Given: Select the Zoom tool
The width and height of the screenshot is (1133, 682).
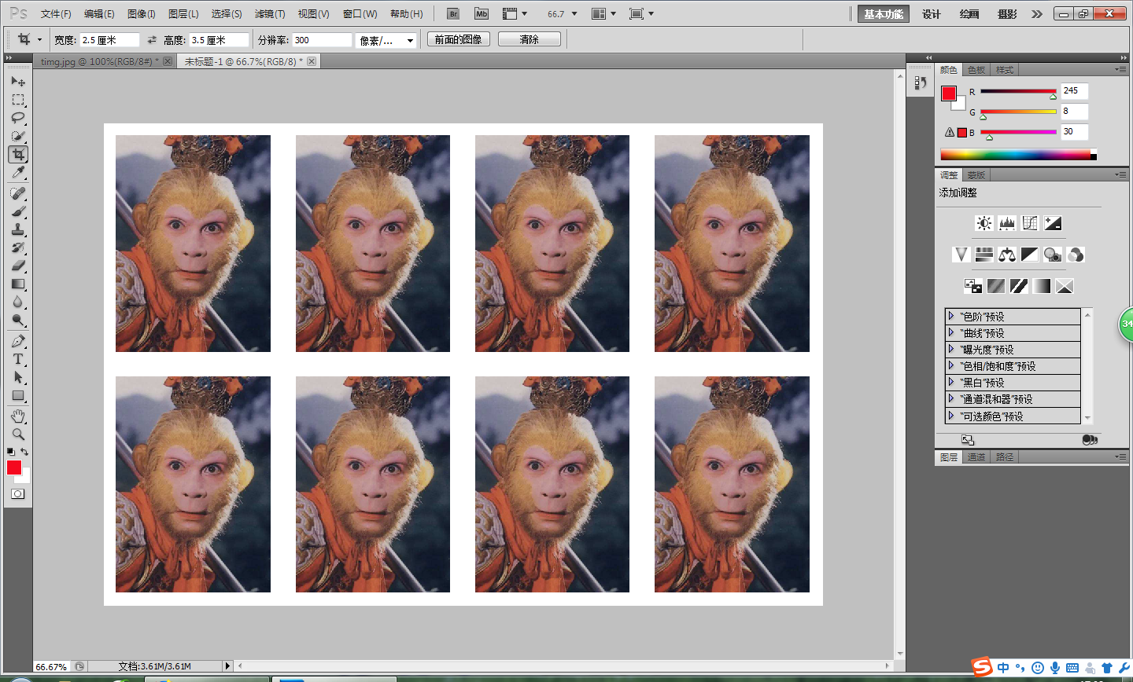Looking at the screenshot, I should [18, 434].
